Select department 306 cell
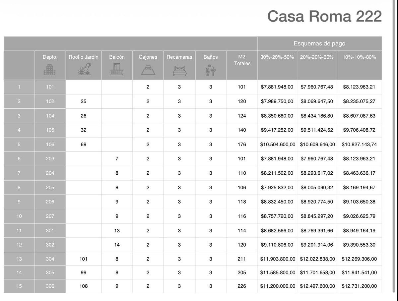 tap(50, 286)
